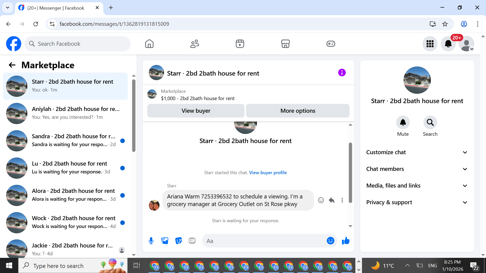The image size is (486, 273).
Task: Open the GIF picker
Action: pos(192,241)
